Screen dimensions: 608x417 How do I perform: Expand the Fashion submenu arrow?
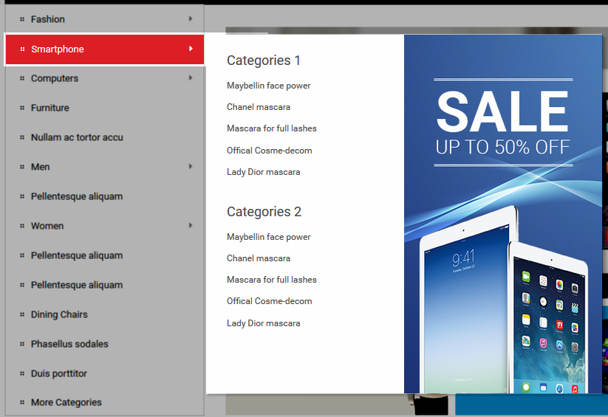[x=191, y=18]
